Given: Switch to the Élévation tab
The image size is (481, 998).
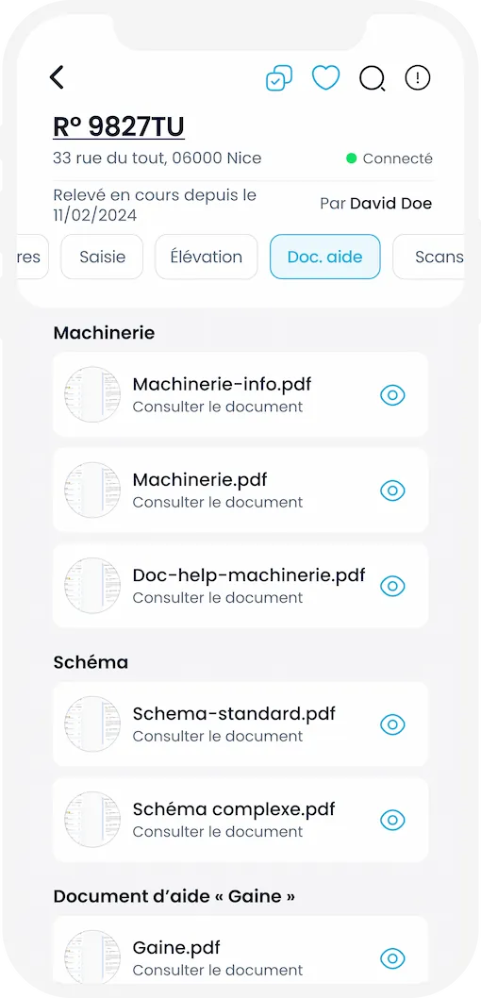Looking at the screenshot, I should click(x=207, y=258).
